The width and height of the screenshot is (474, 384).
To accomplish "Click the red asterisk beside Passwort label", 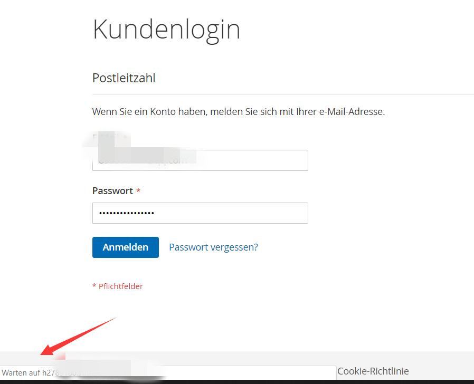I will [138, 191].
